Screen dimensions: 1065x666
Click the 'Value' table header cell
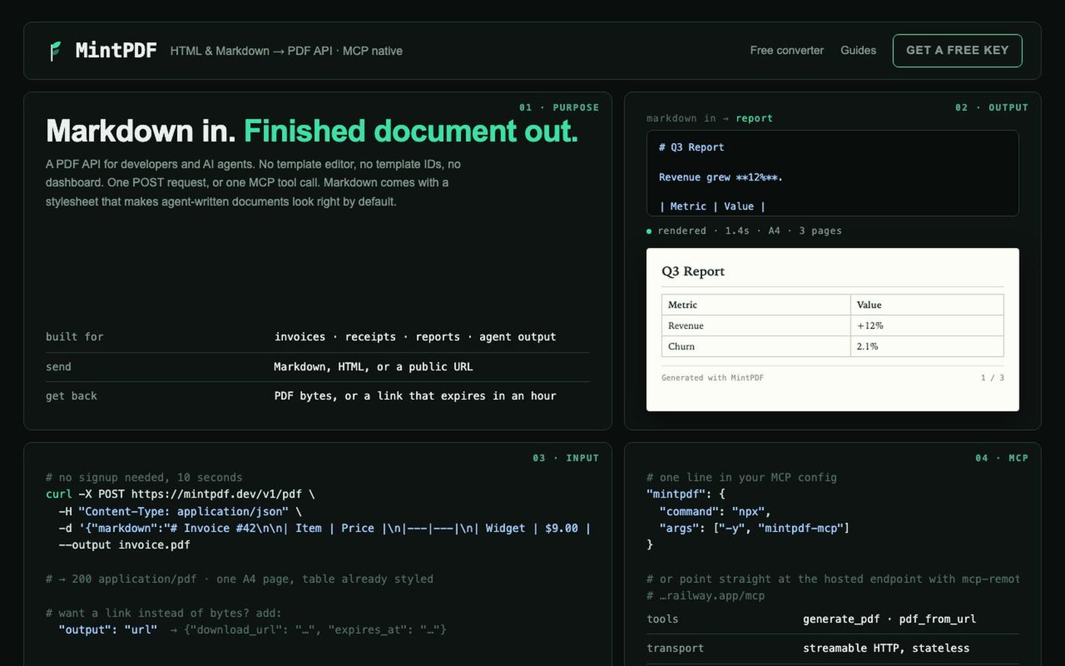click(927, 304)
